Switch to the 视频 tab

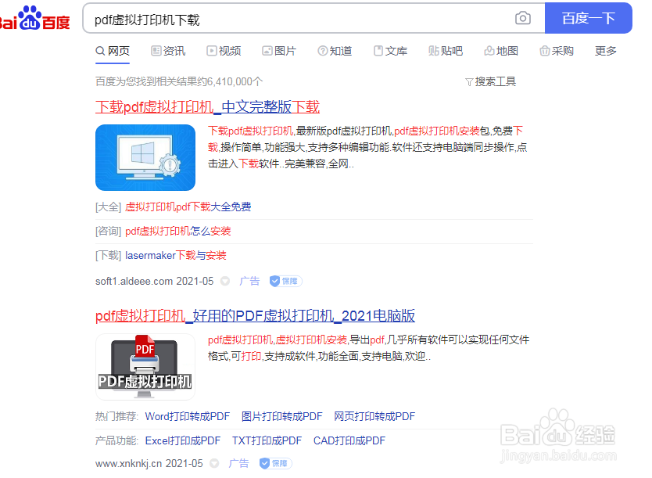point(224,51)
